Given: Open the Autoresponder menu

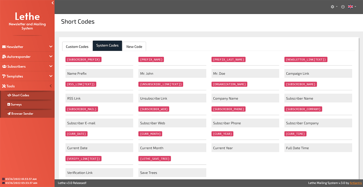Looking at the screenshot, I should pos(27,57).
